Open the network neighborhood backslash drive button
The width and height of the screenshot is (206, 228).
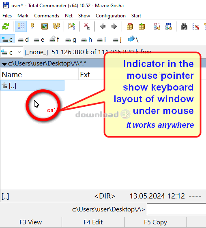click(133, 39)
